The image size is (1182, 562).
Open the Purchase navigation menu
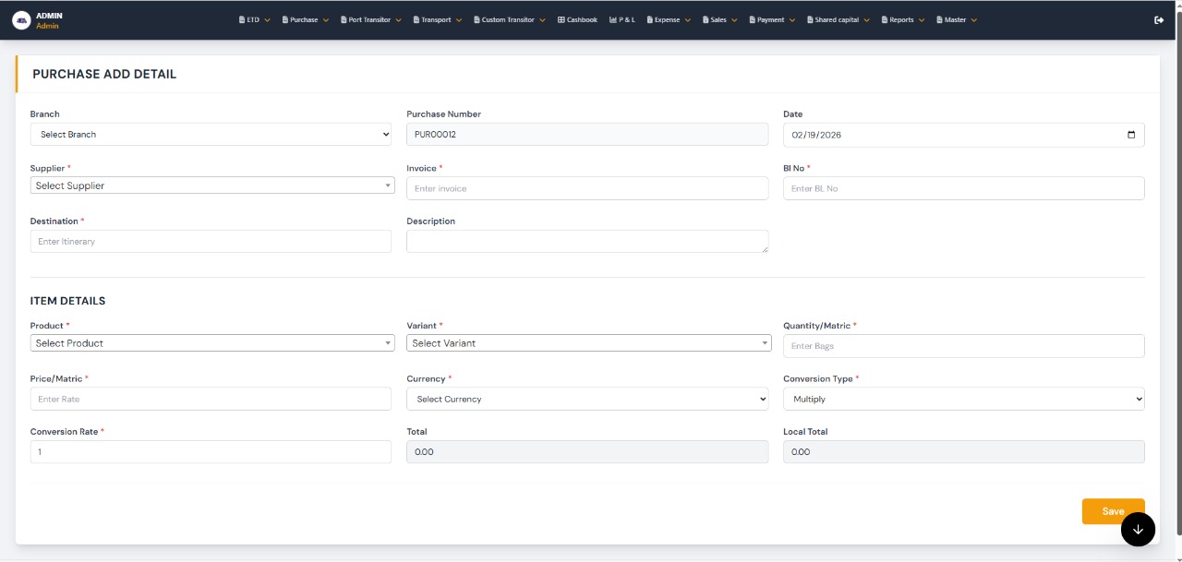click(305, 20)
